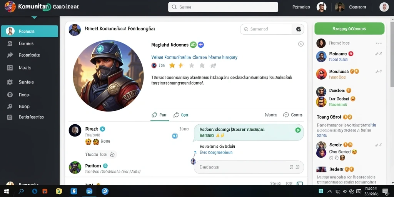Open the Peonuda sidebar item
This screenshot has height=197, width=394.
(x=30, y=31)
